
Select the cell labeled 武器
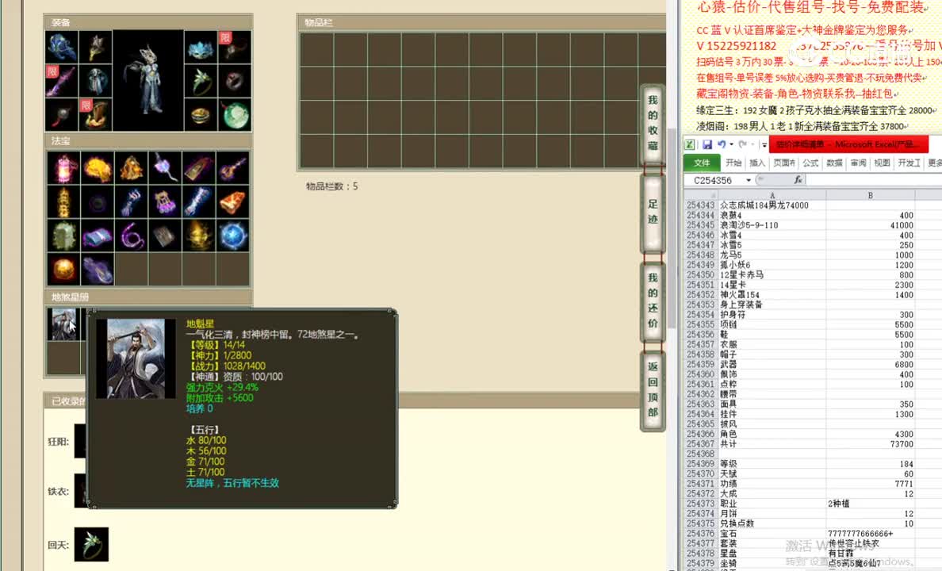pos(772,364)
